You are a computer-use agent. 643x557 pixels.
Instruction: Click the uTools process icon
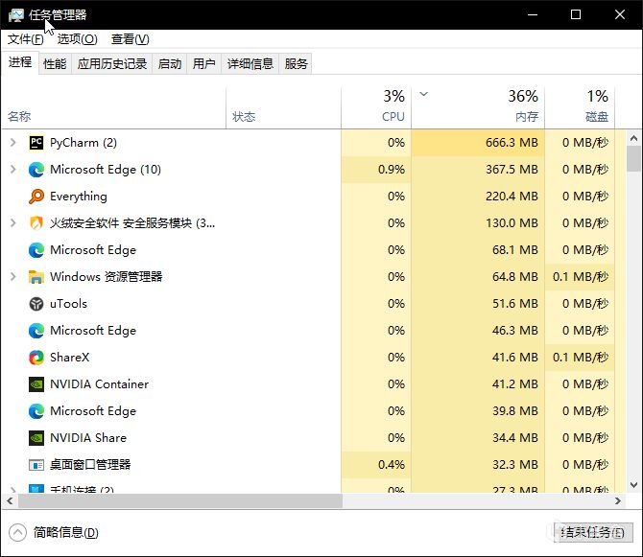click(x=36, y=304)
